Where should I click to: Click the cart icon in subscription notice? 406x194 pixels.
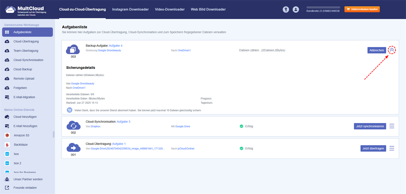(x=69, y=110)
